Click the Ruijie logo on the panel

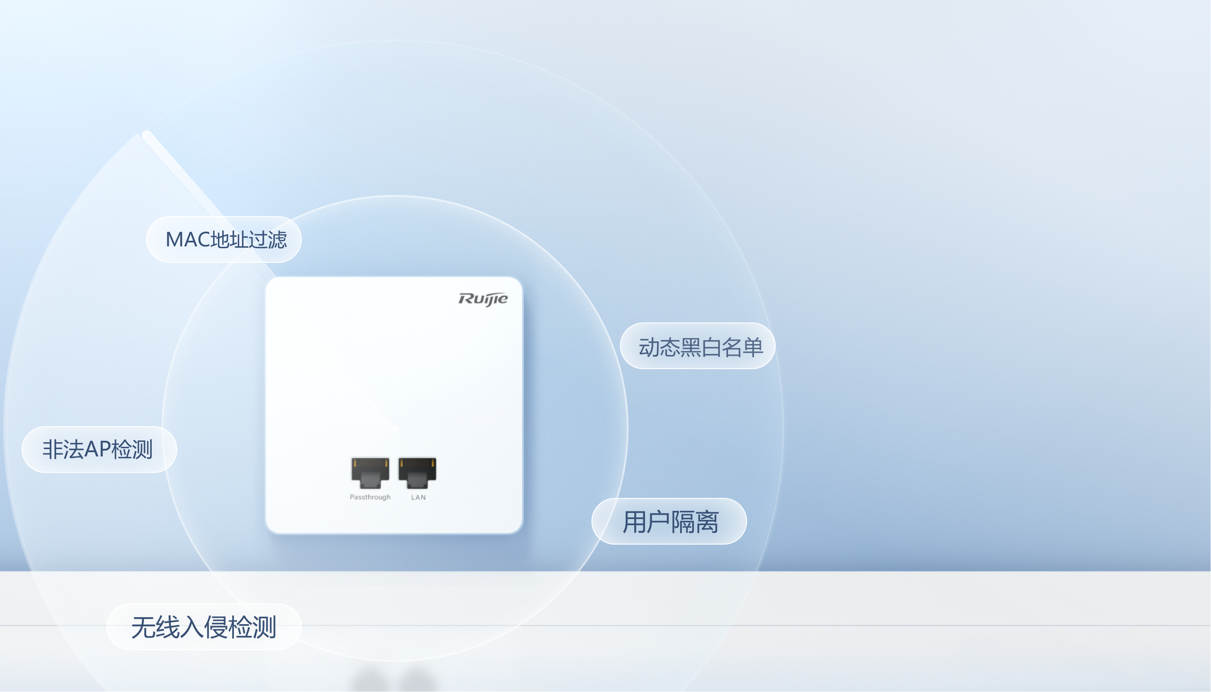click(x=483, y=299)
